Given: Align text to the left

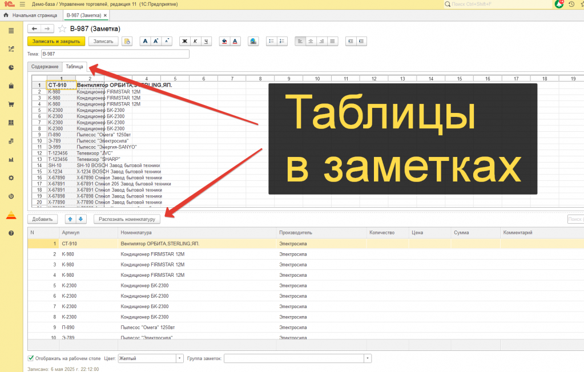Looking at the screenshot, I should pyautogui.click(x=300, y=41).
